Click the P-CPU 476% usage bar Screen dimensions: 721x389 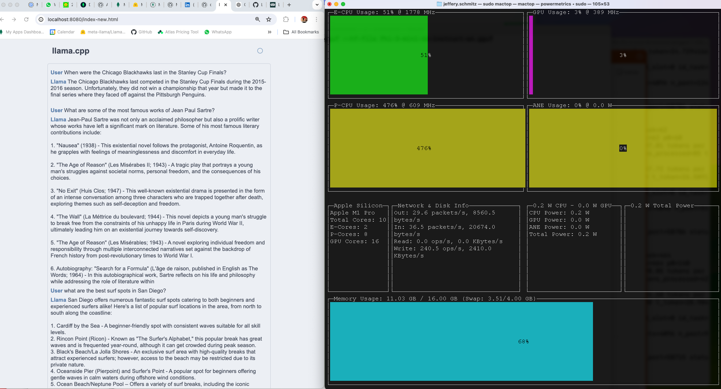[427, 148]
